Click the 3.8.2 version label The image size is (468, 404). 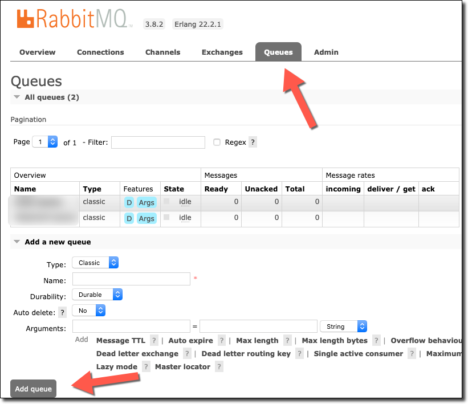coord(154,24)
